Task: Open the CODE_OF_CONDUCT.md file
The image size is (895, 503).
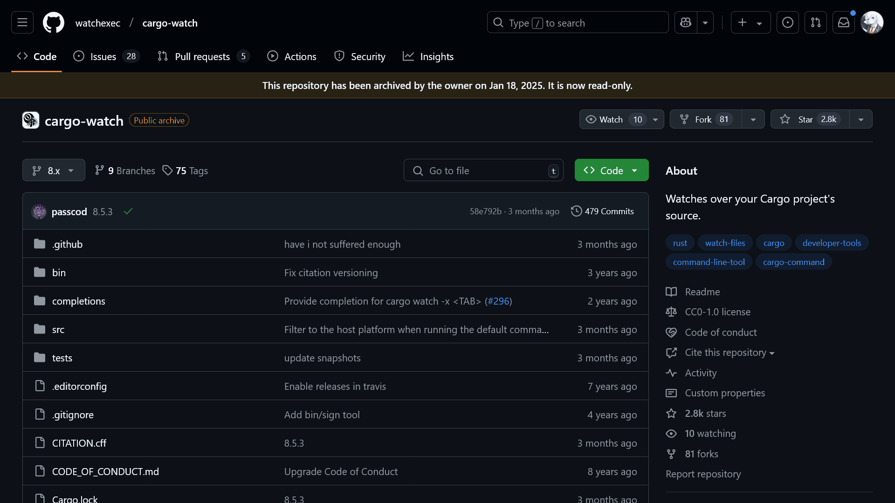Action: [x=105, y=471]
